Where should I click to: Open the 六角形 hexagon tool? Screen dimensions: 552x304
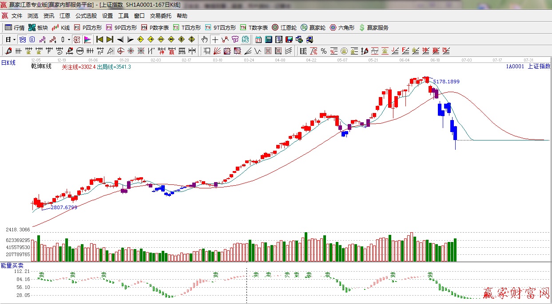tap(342, 27)
